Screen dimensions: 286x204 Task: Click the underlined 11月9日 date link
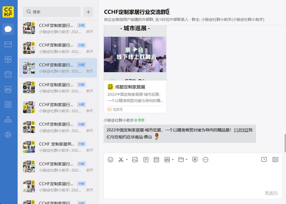coord(241,130)
